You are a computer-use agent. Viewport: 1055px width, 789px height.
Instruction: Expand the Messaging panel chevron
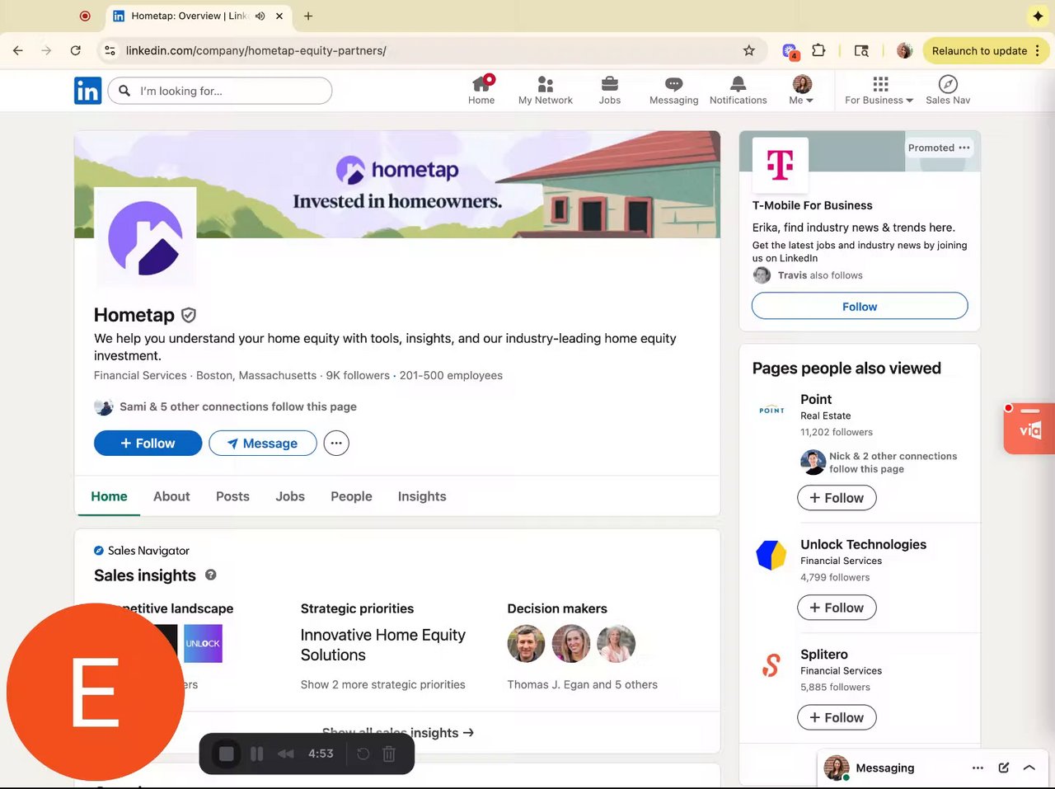pyautogui.click(x=1029, y=768)
